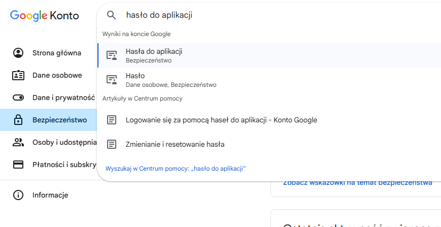Open Płatności i subskrypcje section
Viewport: 441px width, 227px height.
(x=48, y=165)
